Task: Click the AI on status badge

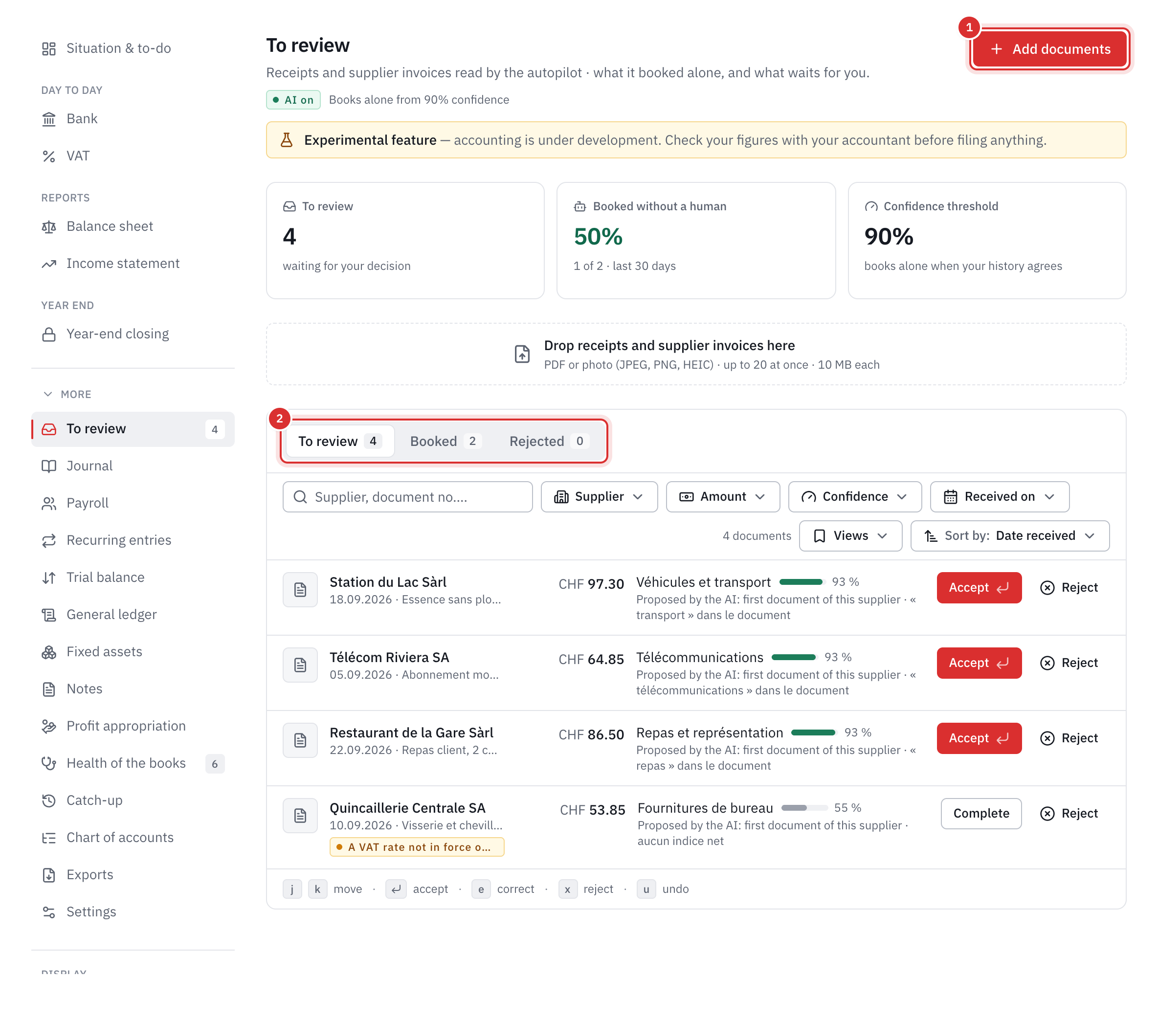Action: pyautogui.click(x=293, y=100)
